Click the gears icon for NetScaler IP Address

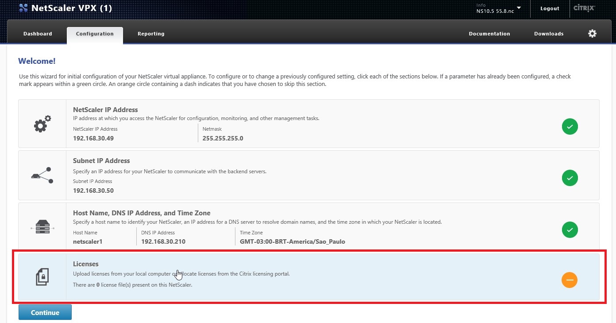(x=42, y=124)
